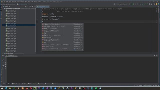The width and height of the screenshot is (160, 90).
Task: Open the File menu
Action: (x=4, y=2)
